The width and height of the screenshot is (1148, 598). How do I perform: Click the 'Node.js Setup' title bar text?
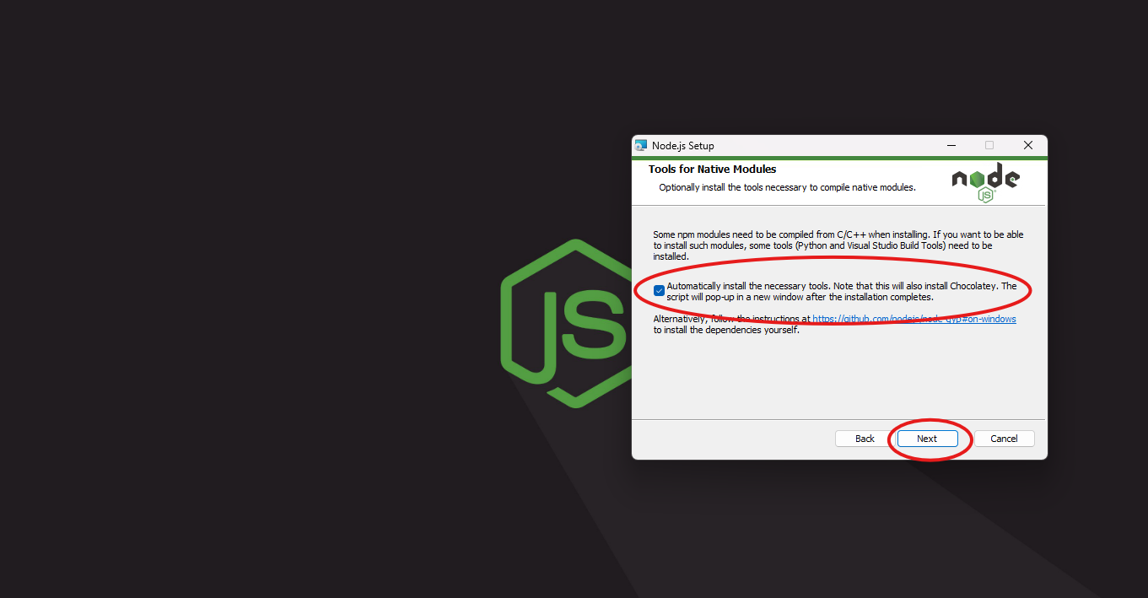tap(682, 146)
